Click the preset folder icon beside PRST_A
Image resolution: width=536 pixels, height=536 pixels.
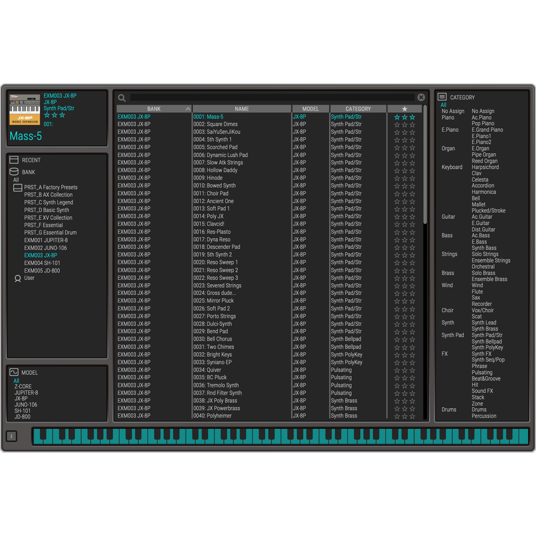pyautogui.click(x=18, y=188)
